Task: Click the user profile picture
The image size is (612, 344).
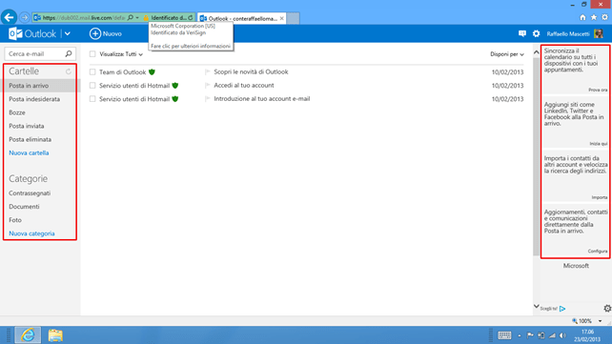Action: [x=599, y=34]
